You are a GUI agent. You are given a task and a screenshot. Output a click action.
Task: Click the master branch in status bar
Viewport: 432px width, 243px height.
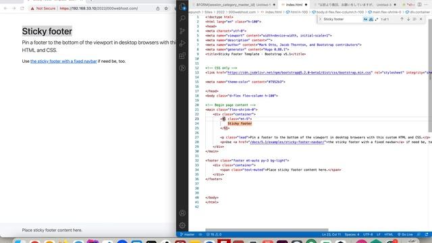coord(187,234)
